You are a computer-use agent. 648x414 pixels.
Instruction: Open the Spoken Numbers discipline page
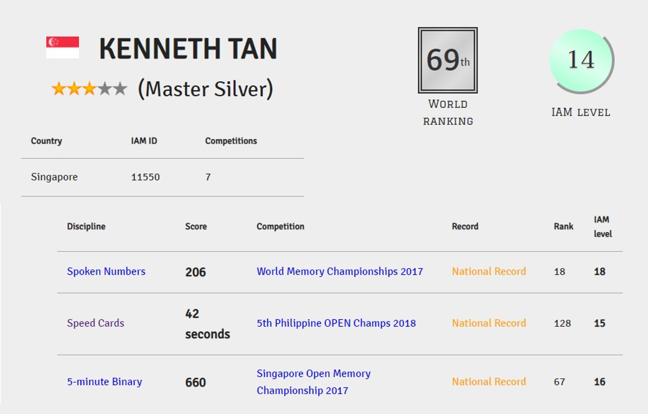[106, 271]
